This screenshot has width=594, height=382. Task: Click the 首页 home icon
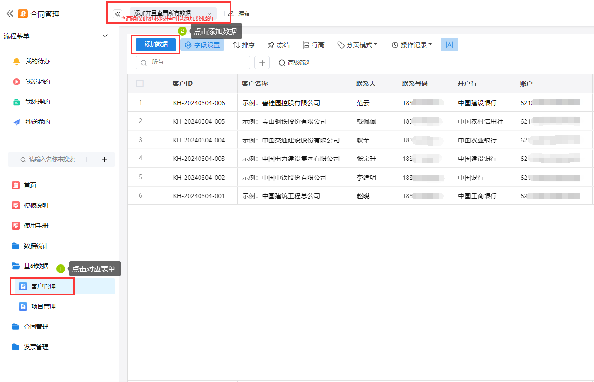click(16, 185)
